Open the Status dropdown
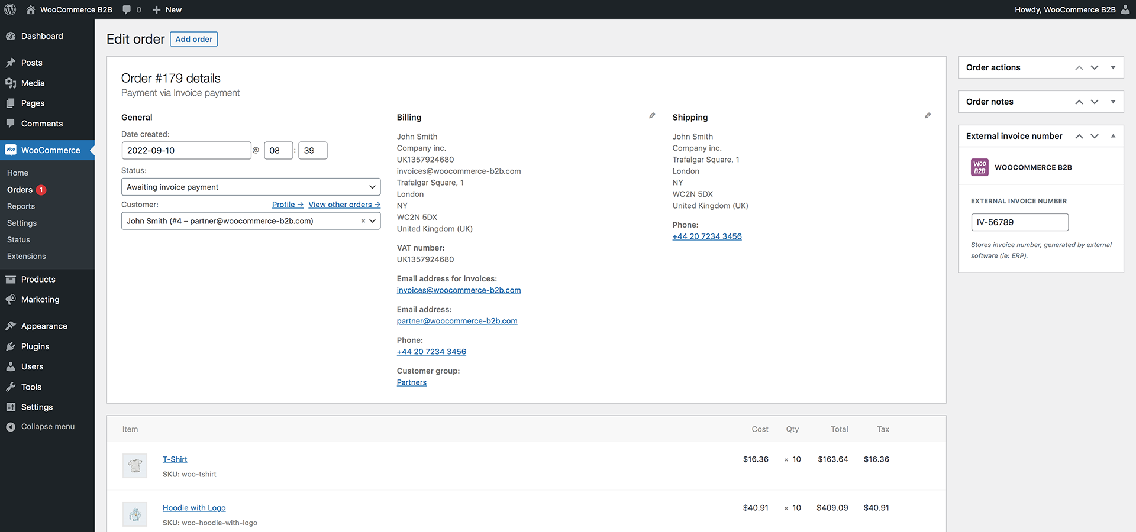The width and height of the screenshot is (1136, 532). pos(250,187)
